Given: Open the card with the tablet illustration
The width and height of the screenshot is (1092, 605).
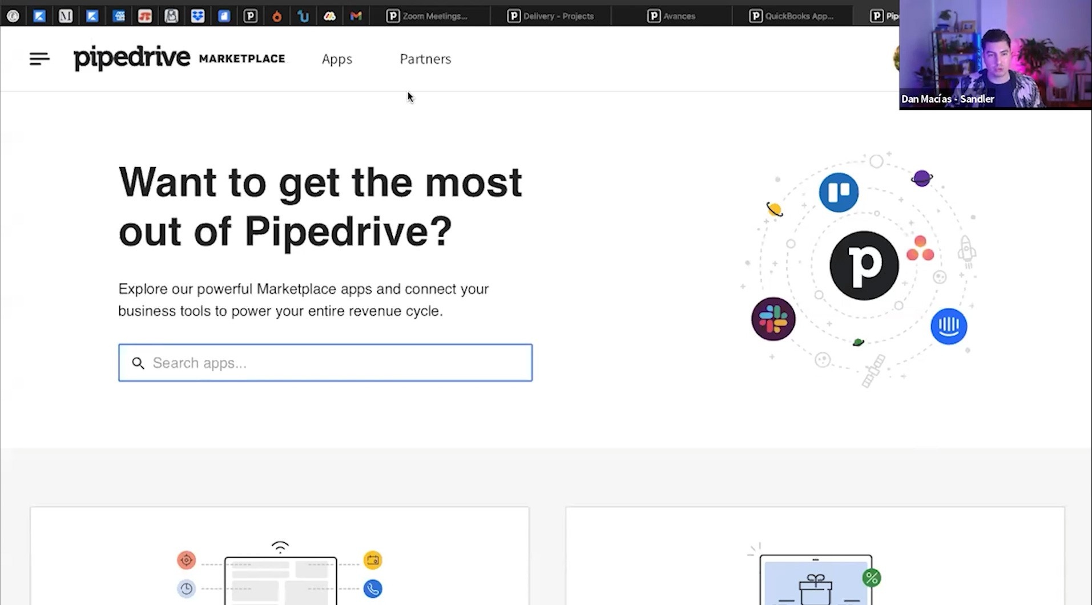Looking at the screenshot, I should tap(280, 556).
